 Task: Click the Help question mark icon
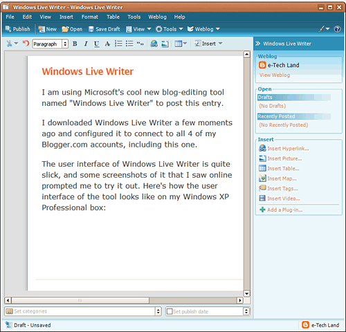click(x=337, y=29)
